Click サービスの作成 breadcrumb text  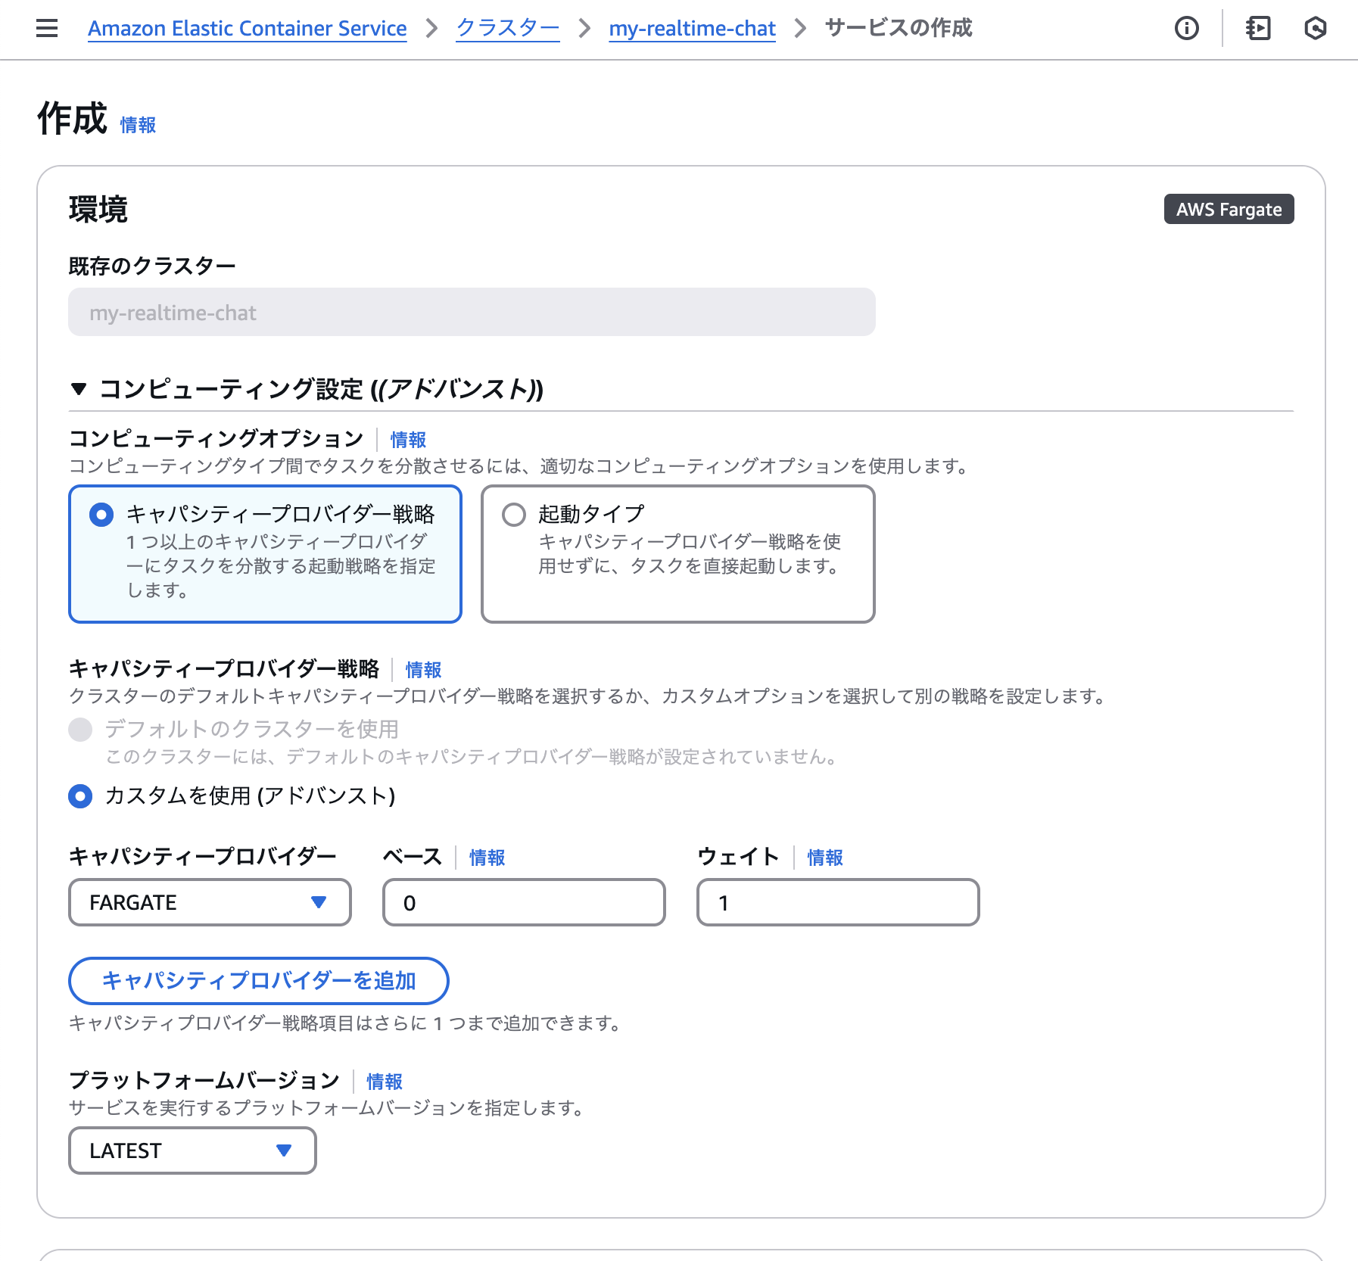tap(899, 29)
